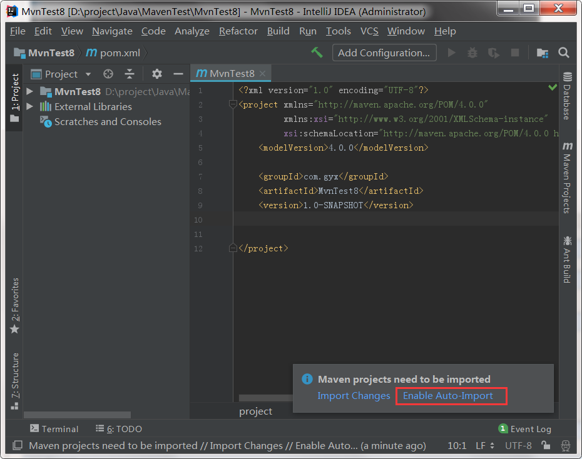Click cursor position 10:1 in status bar
Image resolution: width=582 pixels, height=459 pixels.
click(x=457, y=445)
